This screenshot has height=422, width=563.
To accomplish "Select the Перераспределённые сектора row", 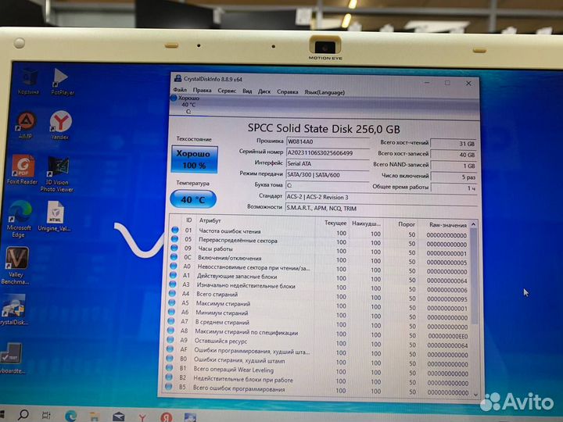I will pos(320,241).
